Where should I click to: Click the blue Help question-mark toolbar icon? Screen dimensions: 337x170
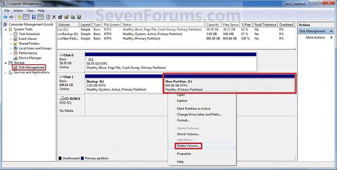[x=34, y=17]
